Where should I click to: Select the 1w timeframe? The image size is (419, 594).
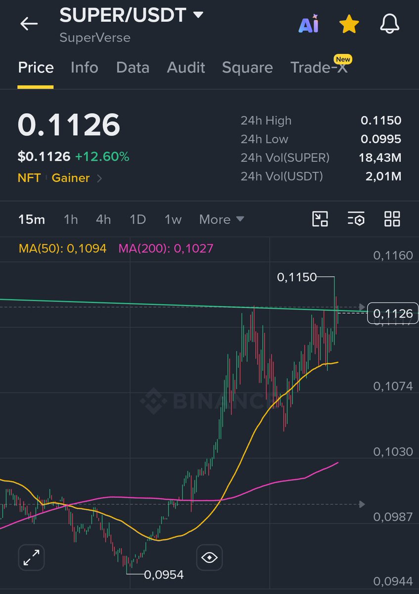tap(173, 219)
